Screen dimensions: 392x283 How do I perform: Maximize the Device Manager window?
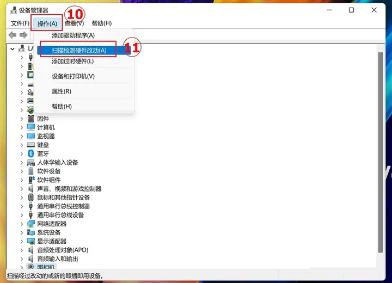tap(351, 10)
